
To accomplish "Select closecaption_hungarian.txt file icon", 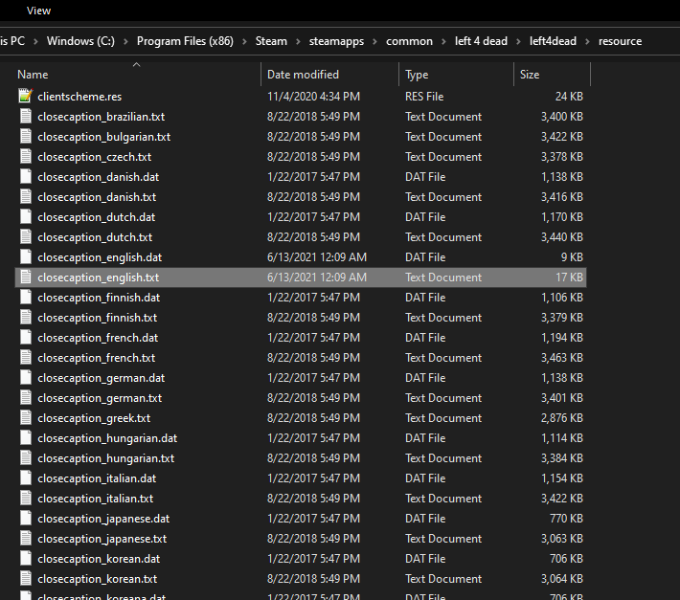I will 26,458.
